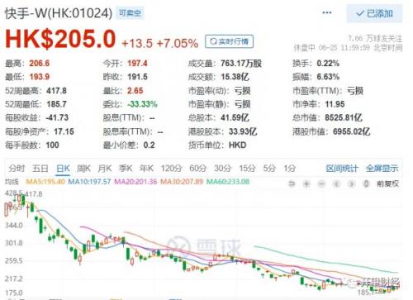Select the 五日 chart tab
Screen dimensions: 413x300
pyautogui.click(x=40, y=168)
